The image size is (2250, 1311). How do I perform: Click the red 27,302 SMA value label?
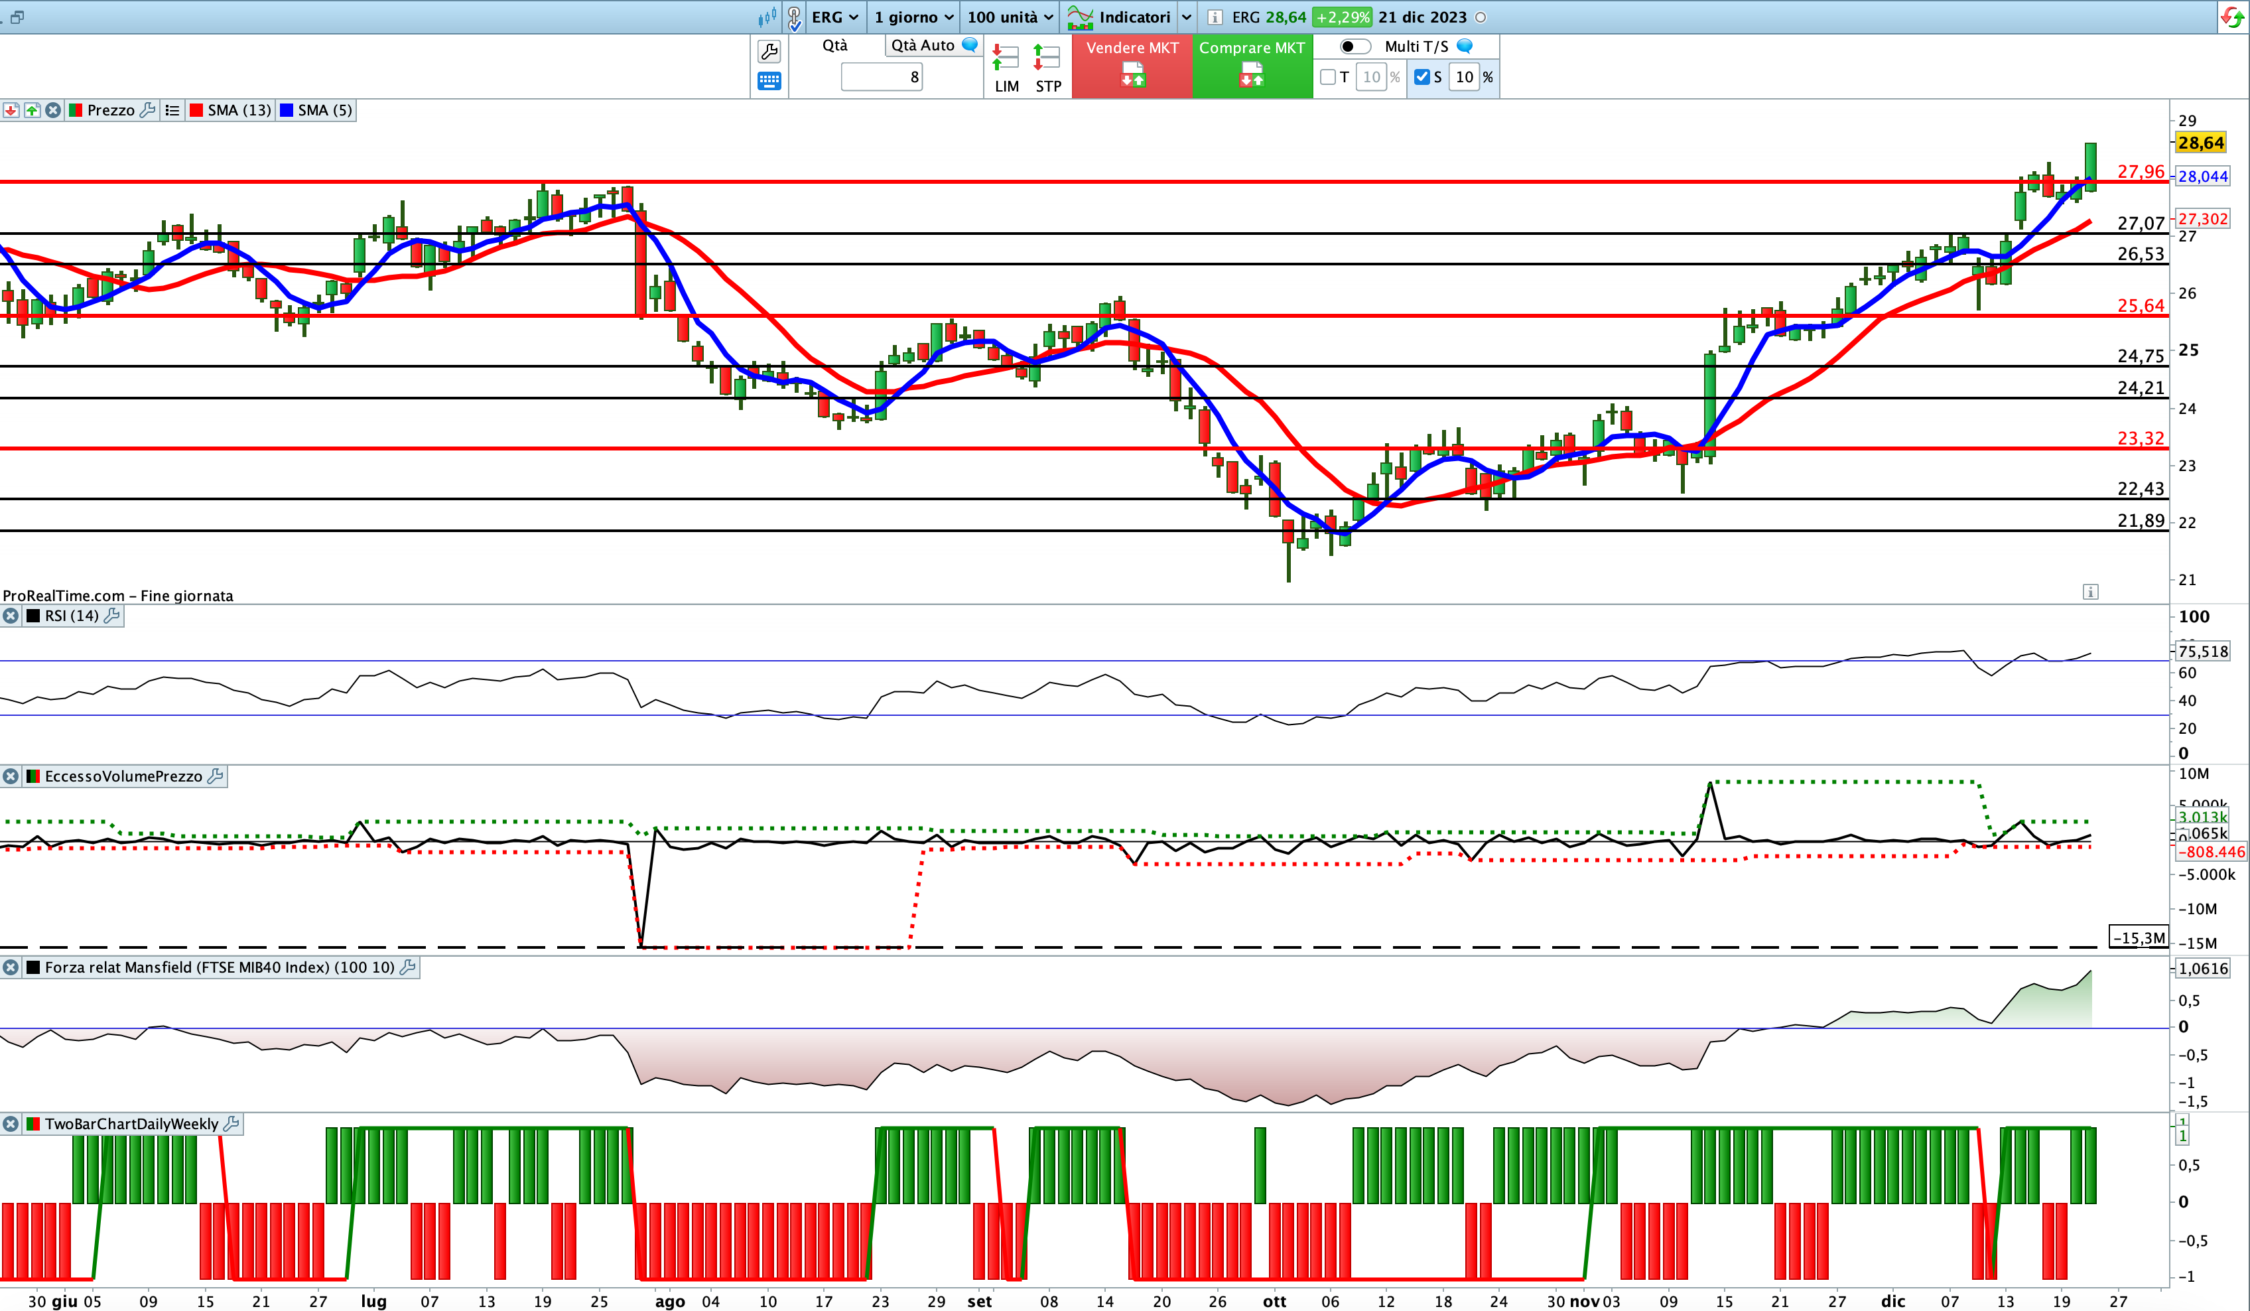click(x=2203, y=219)
